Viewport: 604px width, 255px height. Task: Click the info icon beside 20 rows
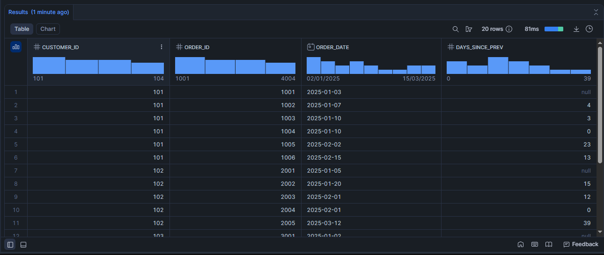(509, 29)
